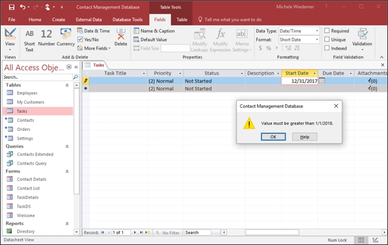Go to first record
The height and width of the screenshot is (245, 388).
(102, 232)
